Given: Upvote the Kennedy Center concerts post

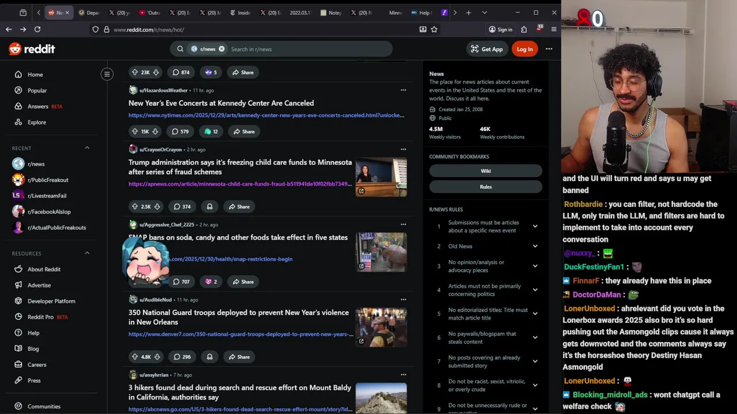Looking at the screenshot, I should (x=135, y=132).
